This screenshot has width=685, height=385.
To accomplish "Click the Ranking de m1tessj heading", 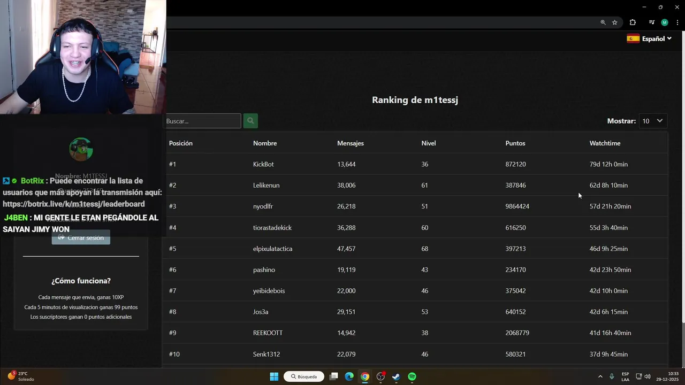I will (415, 100).
